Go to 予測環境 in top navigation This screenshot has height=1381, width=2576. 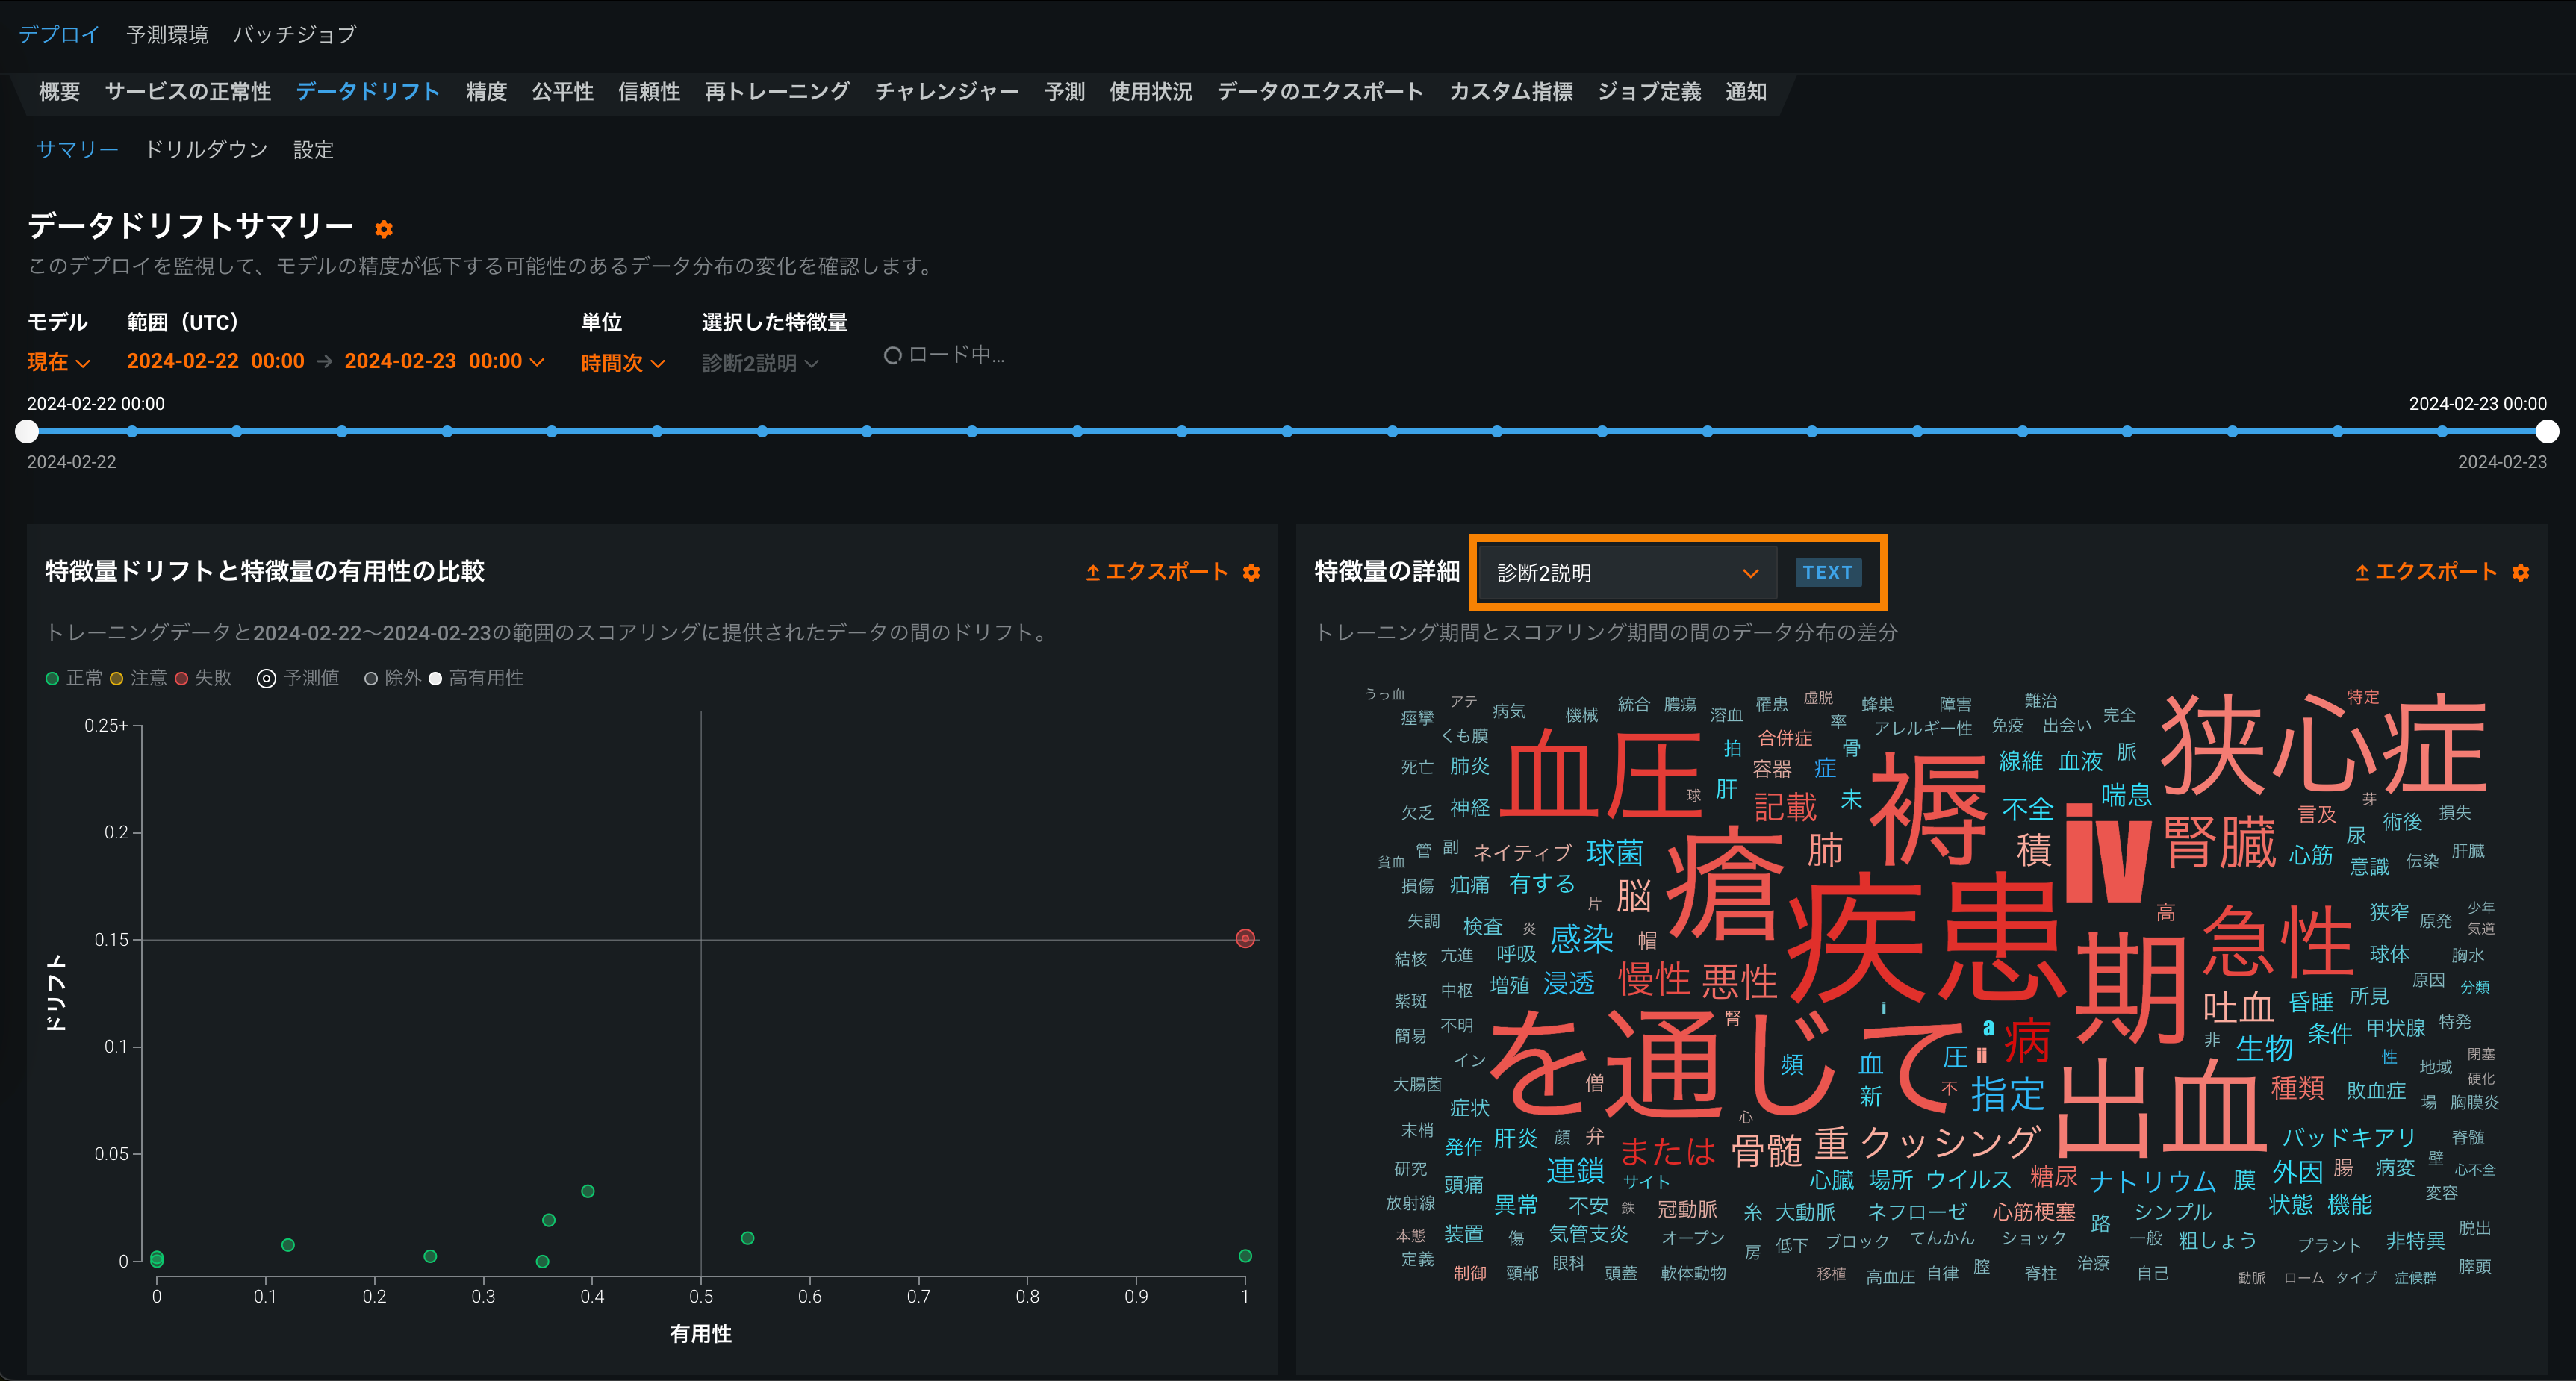coord(167,34)
